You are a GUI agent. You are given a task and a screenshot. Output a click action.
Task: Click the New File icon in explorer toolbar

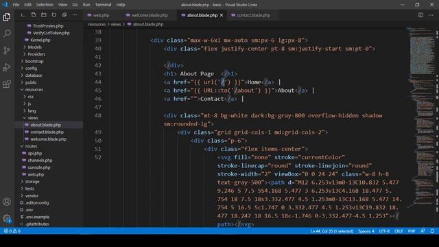coord(34,15)
